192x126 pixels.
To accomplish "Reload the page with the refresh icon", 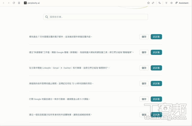I will pyautogui.click(x=14, y=3).
